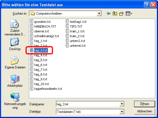Click into the Dateiname text field
Screen dimensions: 158x118
[88, 104]
